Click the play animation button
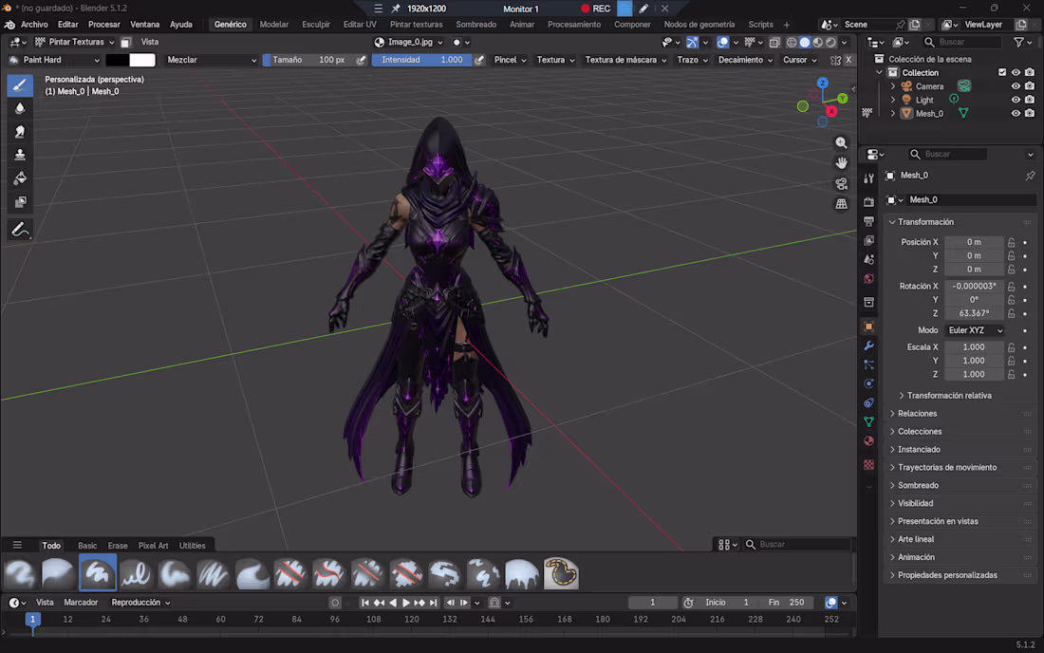The height and width of the screenshot is (653, 1044). click(406, 603)
